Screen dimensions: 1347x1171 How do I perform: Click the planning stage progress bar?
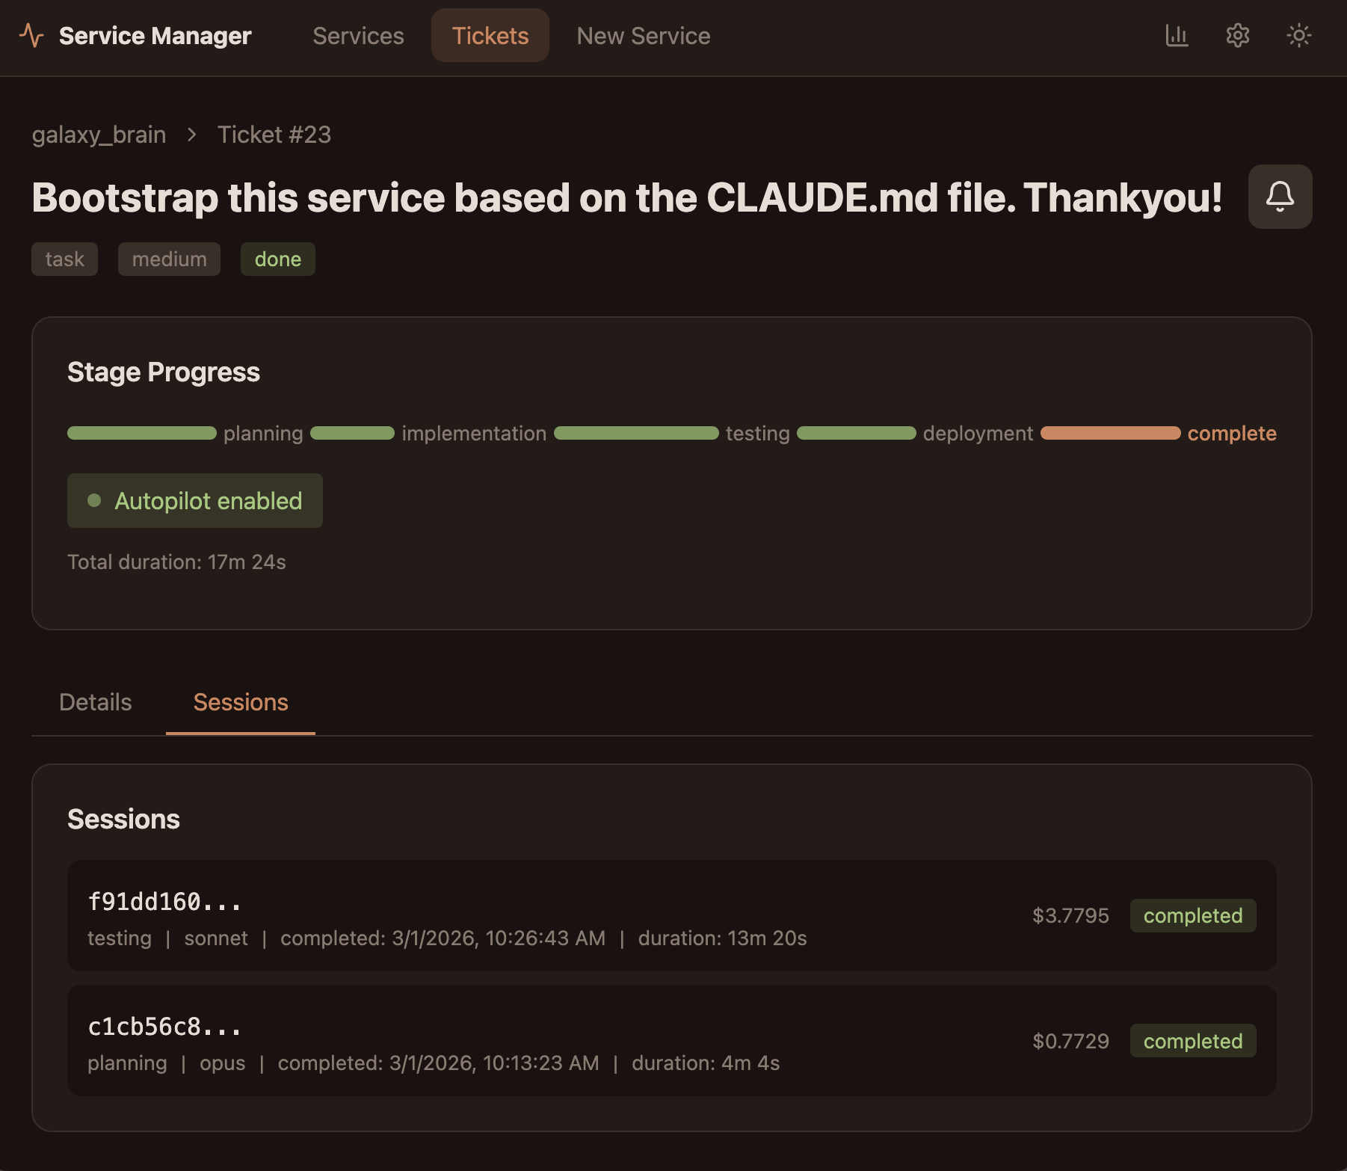coord(142,433)
